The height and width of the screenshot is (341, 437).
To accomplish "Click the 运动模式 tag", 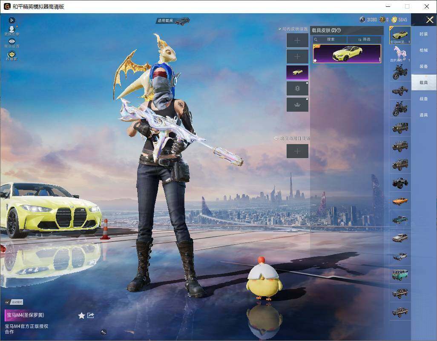I will 14,302.
